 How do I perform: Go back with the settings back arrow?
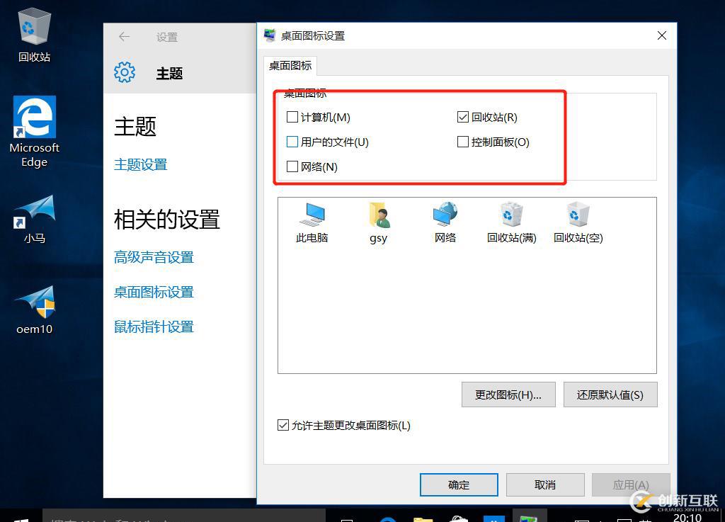[x=124, y=37]
